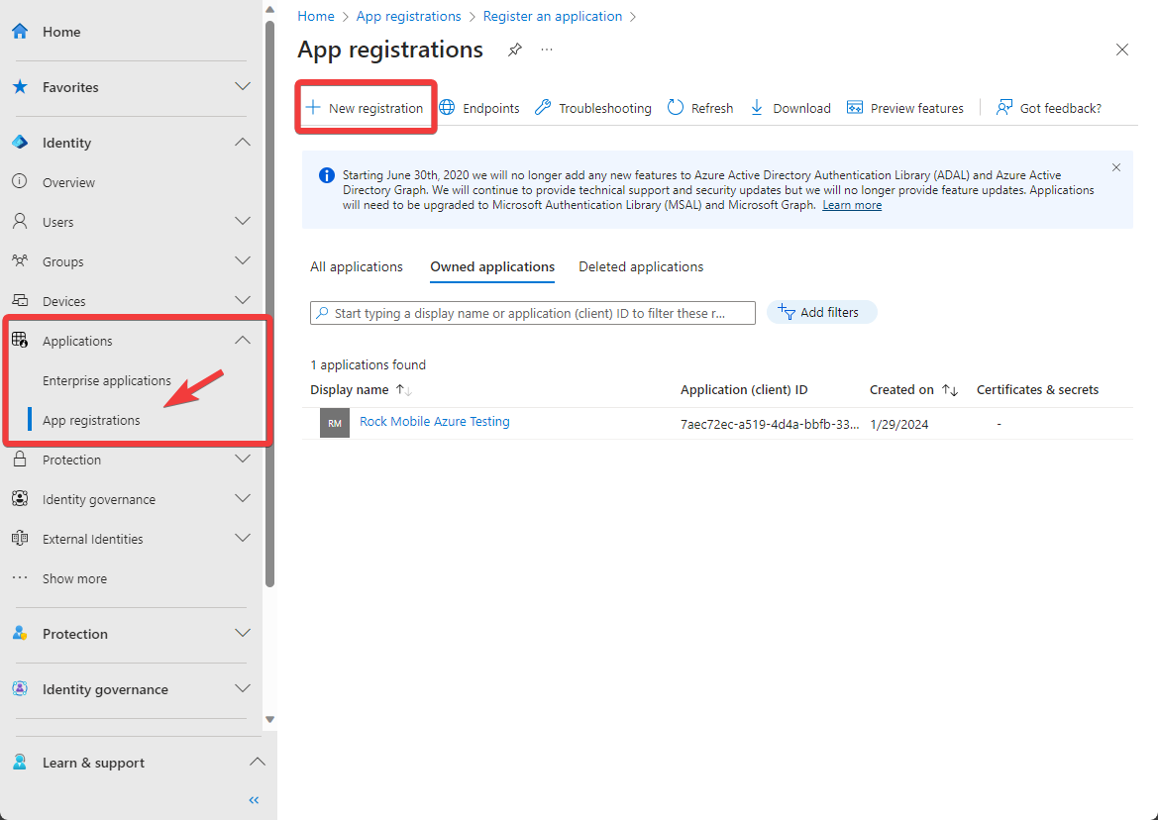The height and width of the screenshot is (820, 1158).
Task: Click the Groups people icon
Action: [20, 260]
